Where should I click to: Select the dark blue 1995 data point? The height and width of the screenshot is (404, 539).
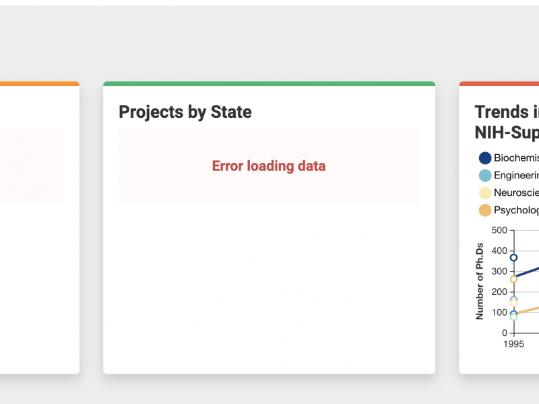point(513,258)
